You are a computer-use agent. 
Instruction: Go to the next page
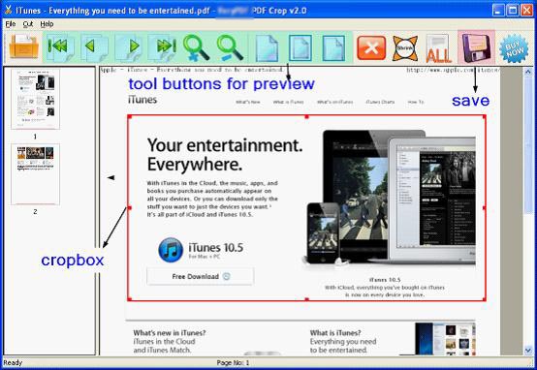[128, 47]
